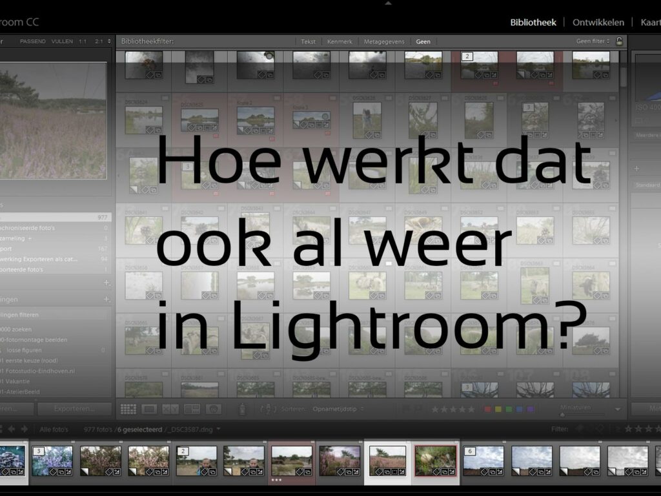
Task: Apply green color label
Action: coord(509,409)
